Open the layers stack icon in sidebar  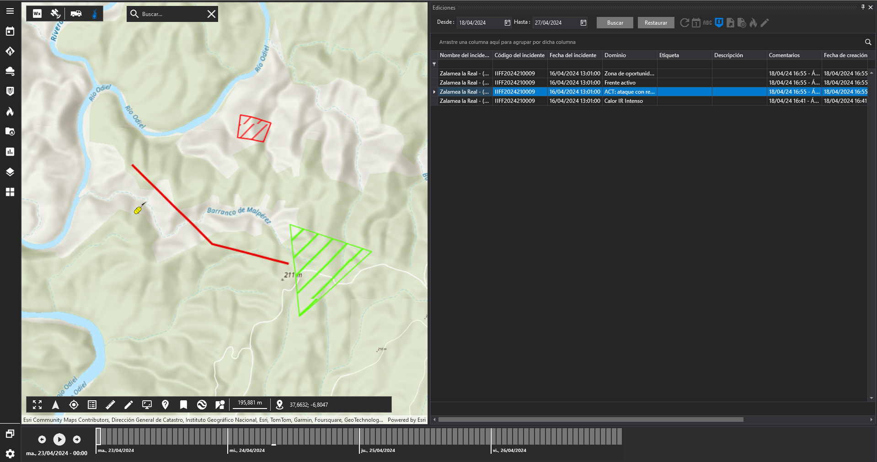point(10,172)
